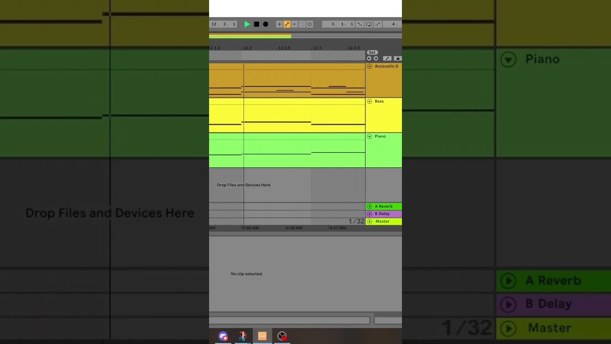Click beat ruler marker 12.3.3
Image resolution: width=611 pixels, height=344 pixels.
354,48
